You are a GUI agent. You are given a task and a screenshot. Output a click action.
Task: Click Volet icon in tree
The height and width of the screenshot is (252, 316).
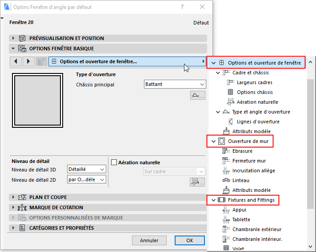pyautogui.click(x=226, y=248)
